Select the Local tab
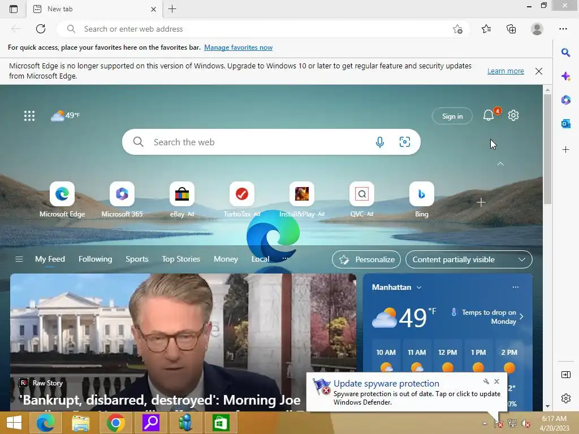 (260, 259)
